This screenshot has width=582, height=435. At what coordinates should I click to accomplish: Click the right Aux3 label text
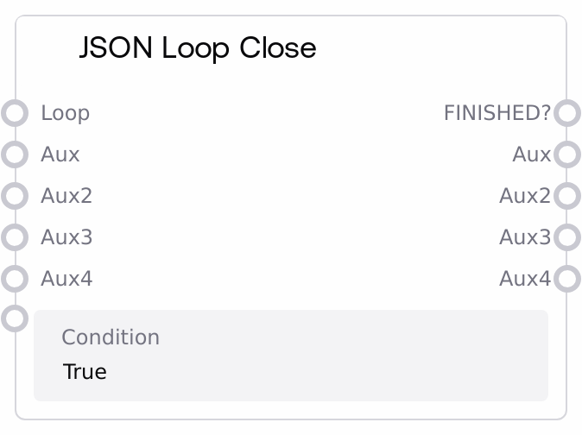(524, 236)
